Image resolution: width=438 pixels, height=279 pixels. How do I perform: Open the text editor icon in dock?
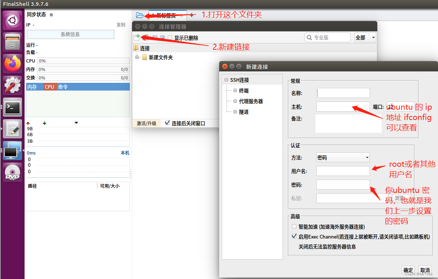(x=13, y=129)
